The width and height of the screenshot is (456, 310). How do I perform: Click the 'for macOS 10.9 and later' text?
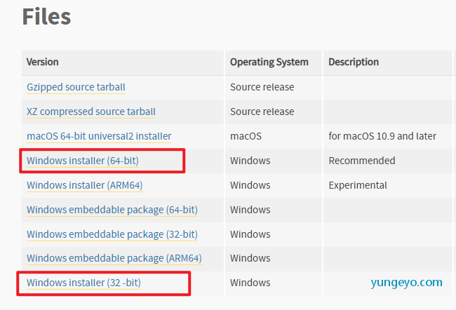point(382,136)
